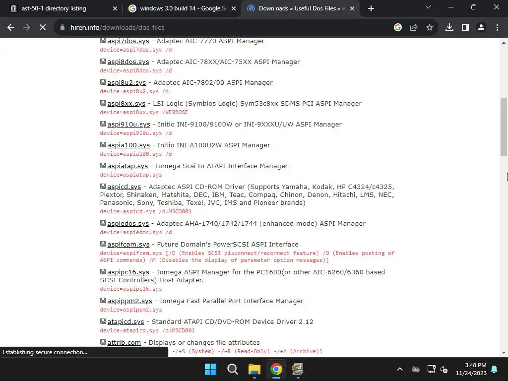Download the aspicd.sys file link
508x381 pixels.
pos(124,187)
